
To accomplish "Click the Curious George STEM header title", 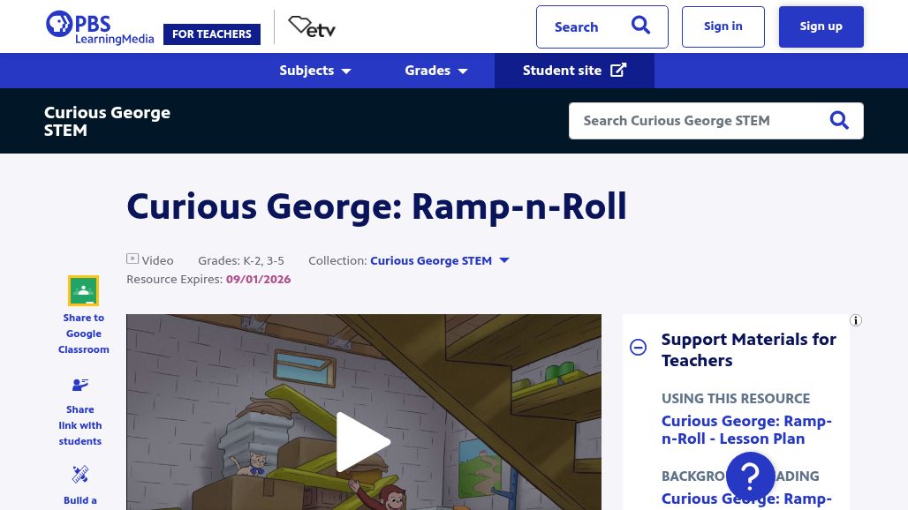I will (x=107, y=121).
